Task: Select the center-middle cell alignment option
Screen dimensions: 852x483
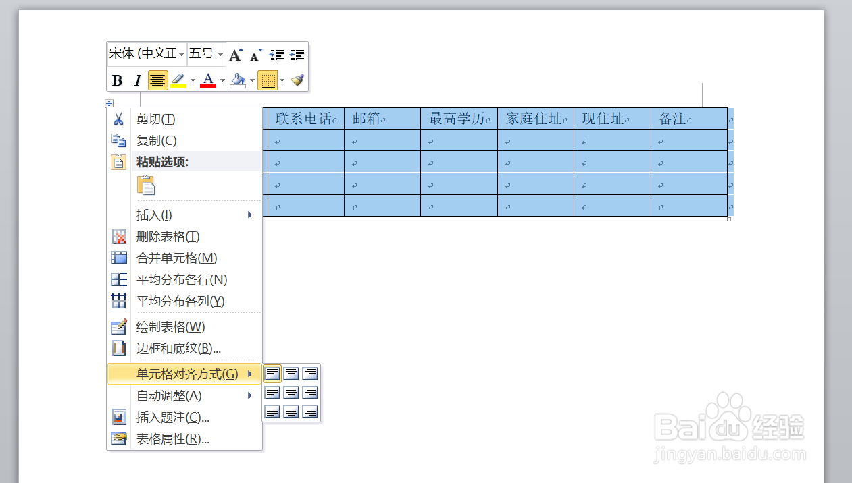Action: (291, 393)
